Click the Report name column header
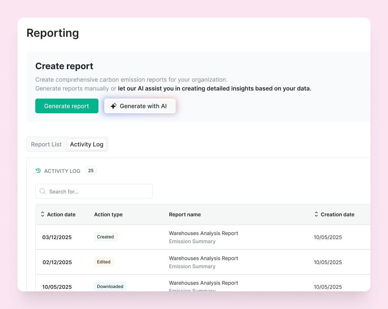This screenshot has height=309, width=388. pyautogui.click(x=185, y=214)
